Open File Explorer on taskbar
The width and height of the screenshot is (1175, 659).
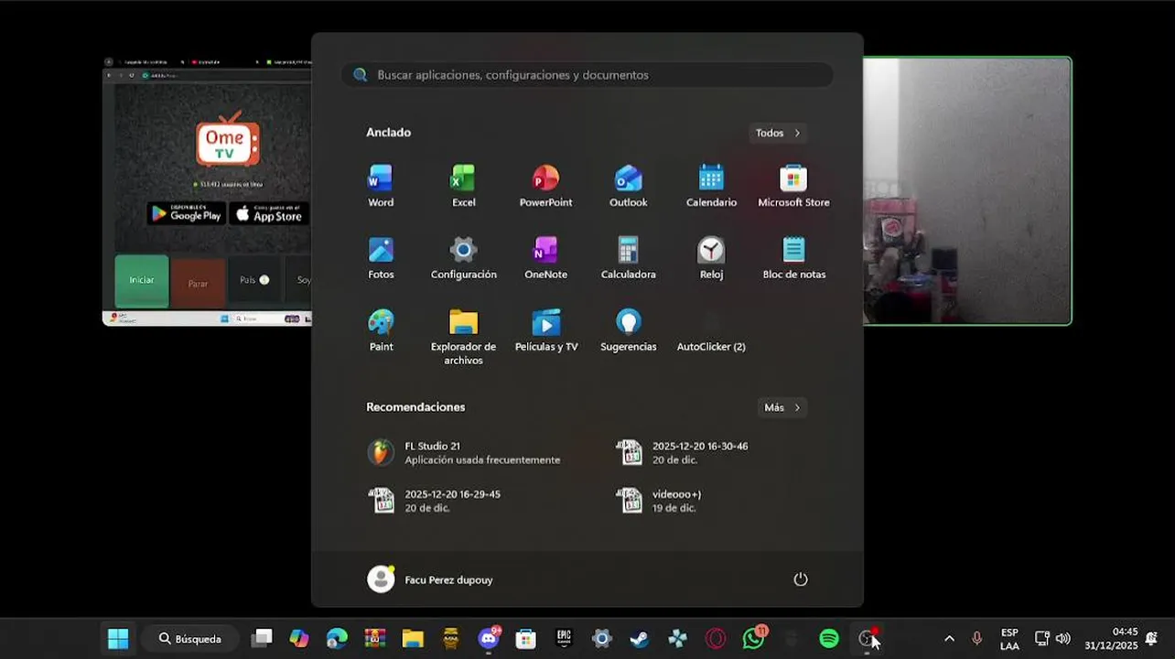tap(413, 639)
